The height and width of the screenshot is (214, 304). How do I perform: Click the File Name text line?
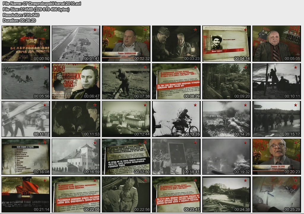[x=42, y=4]
